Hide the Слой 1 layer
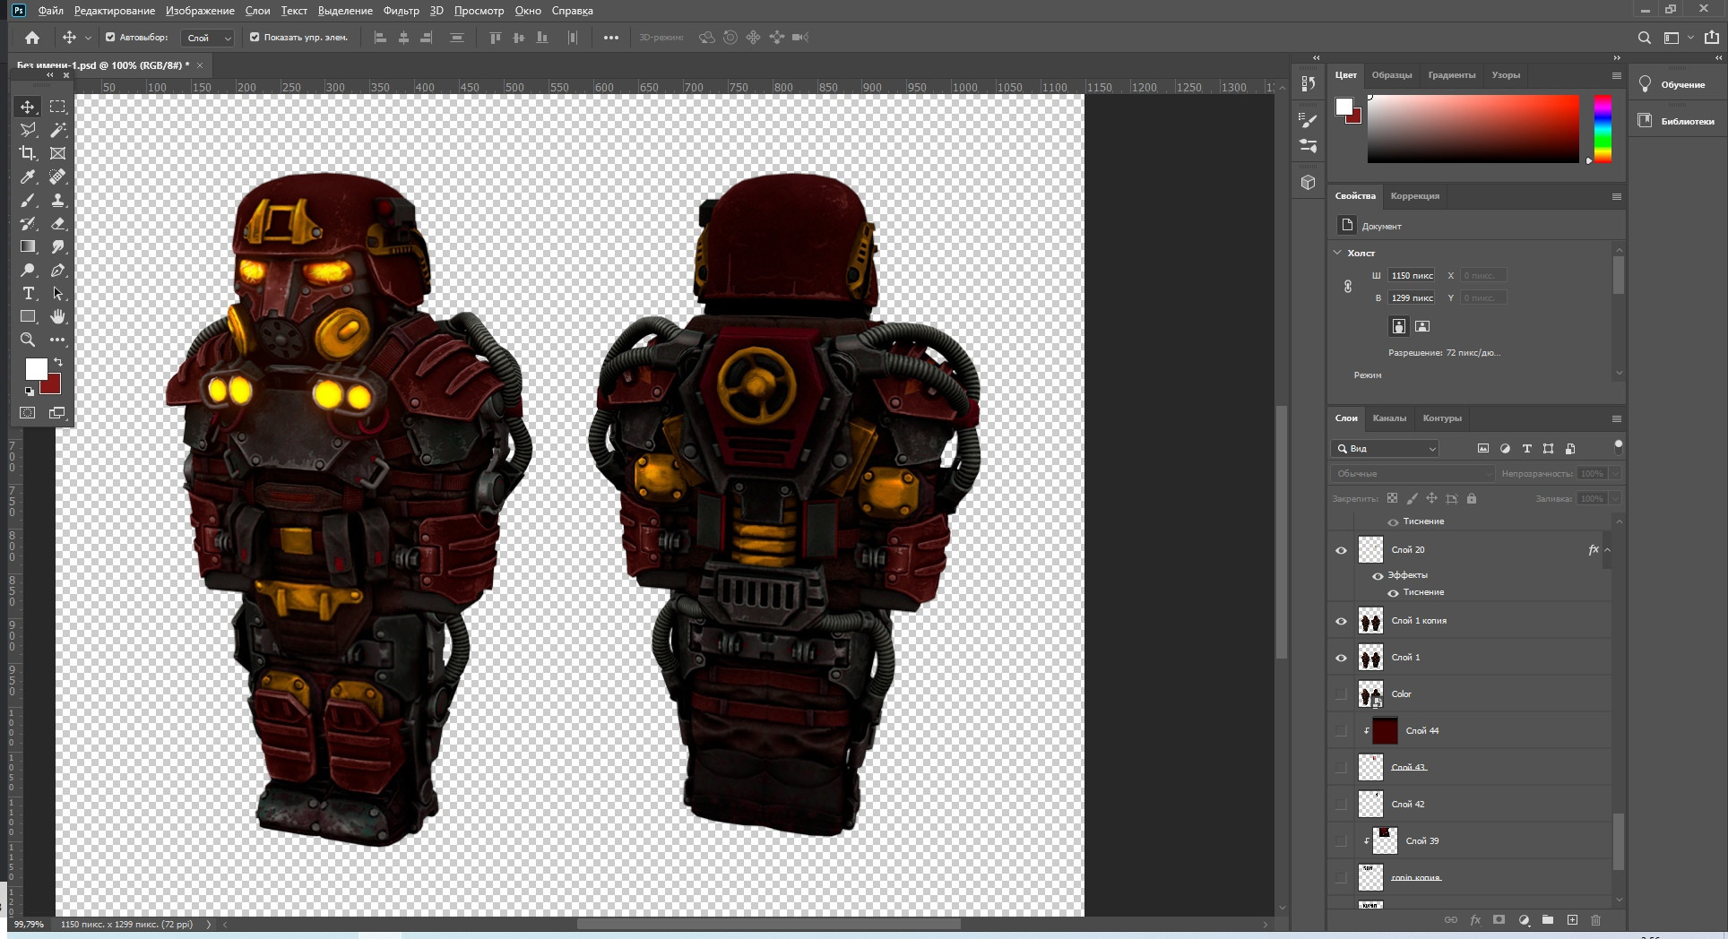This screenshot has width=1728, height=939. (1341, 658)
